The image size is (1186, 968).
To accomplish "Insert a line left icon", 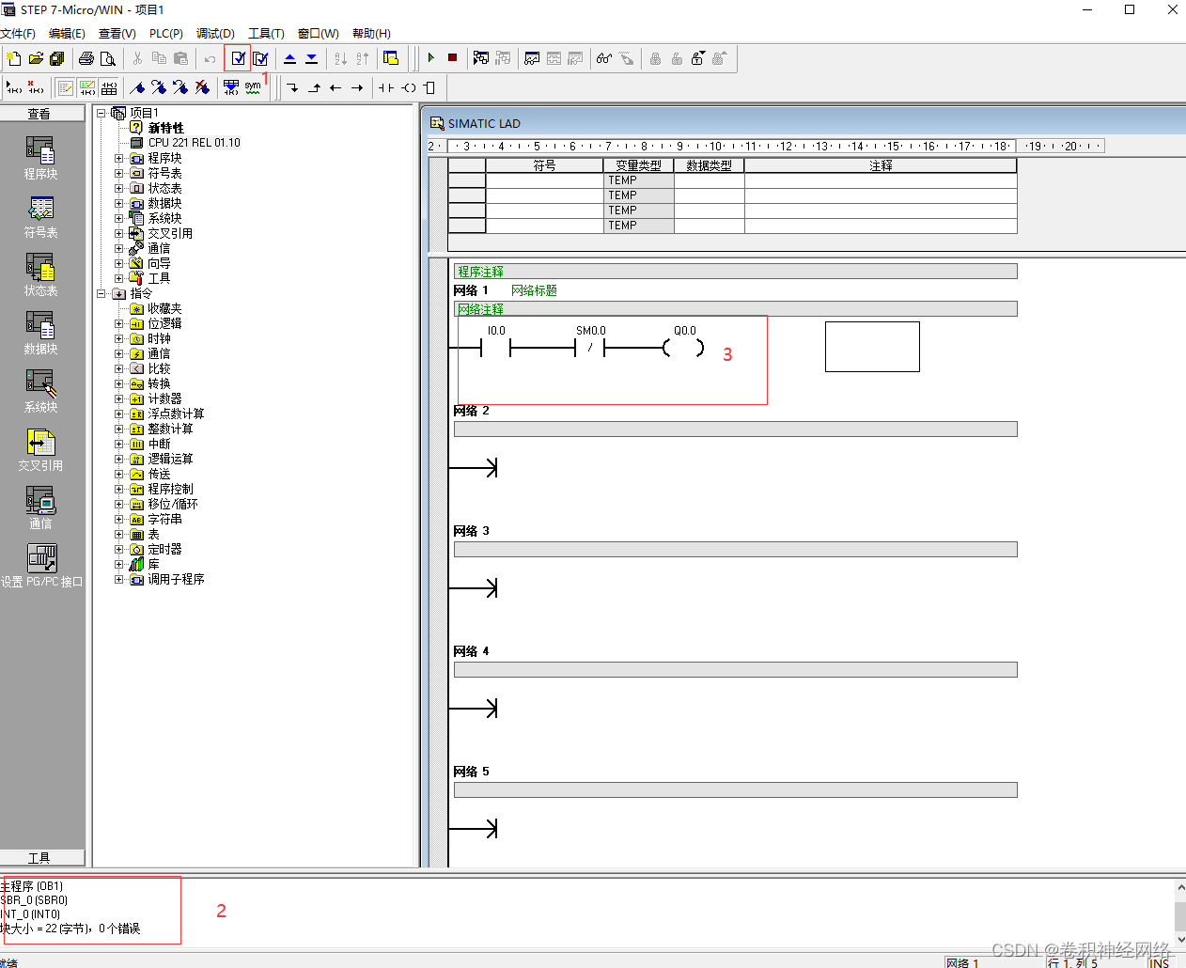I will coord(336,87).
